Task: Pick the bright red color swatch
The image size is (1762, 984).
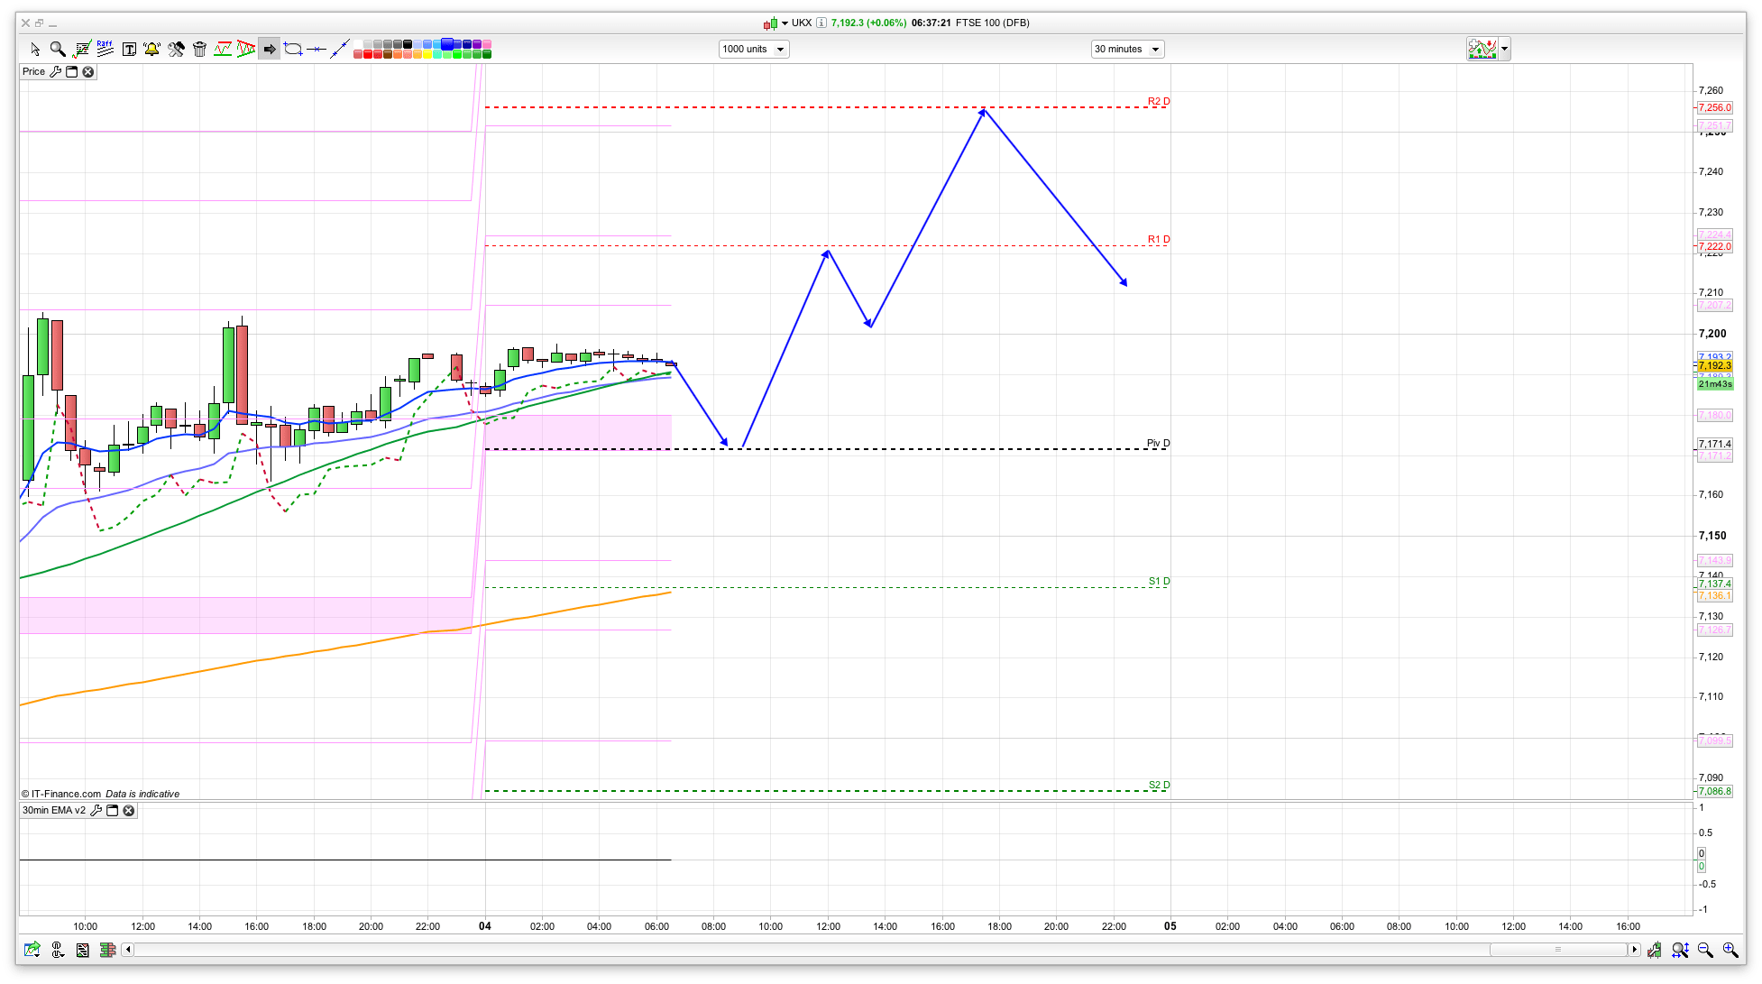Action: [369, 55]
